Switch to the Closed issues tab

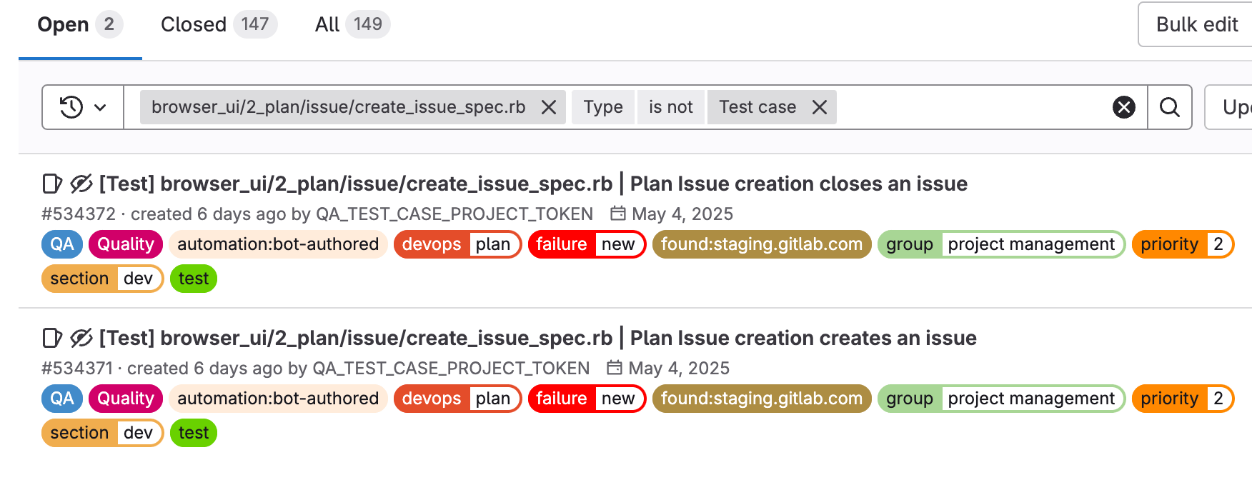click(219, 24)
